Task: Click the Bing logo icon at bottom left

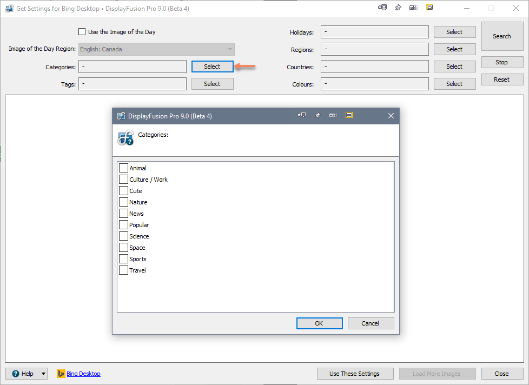Action: pyautogui.click(x=61, y=374)
